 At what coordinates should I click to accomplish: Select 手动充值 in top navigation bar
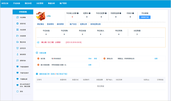click(x=17, y=4)
